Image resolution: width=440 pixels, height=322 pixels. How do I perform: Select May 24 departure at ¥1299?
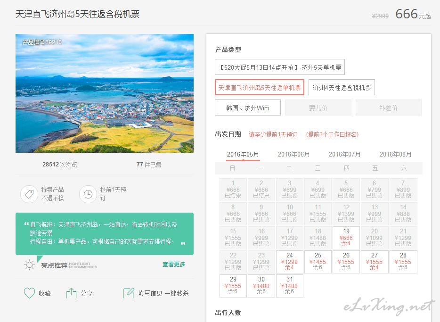[x=290, y=262]
